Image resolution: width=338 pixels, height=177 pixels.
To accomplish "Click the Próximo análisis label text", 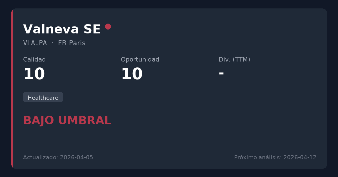I will [x=258, y=157].
